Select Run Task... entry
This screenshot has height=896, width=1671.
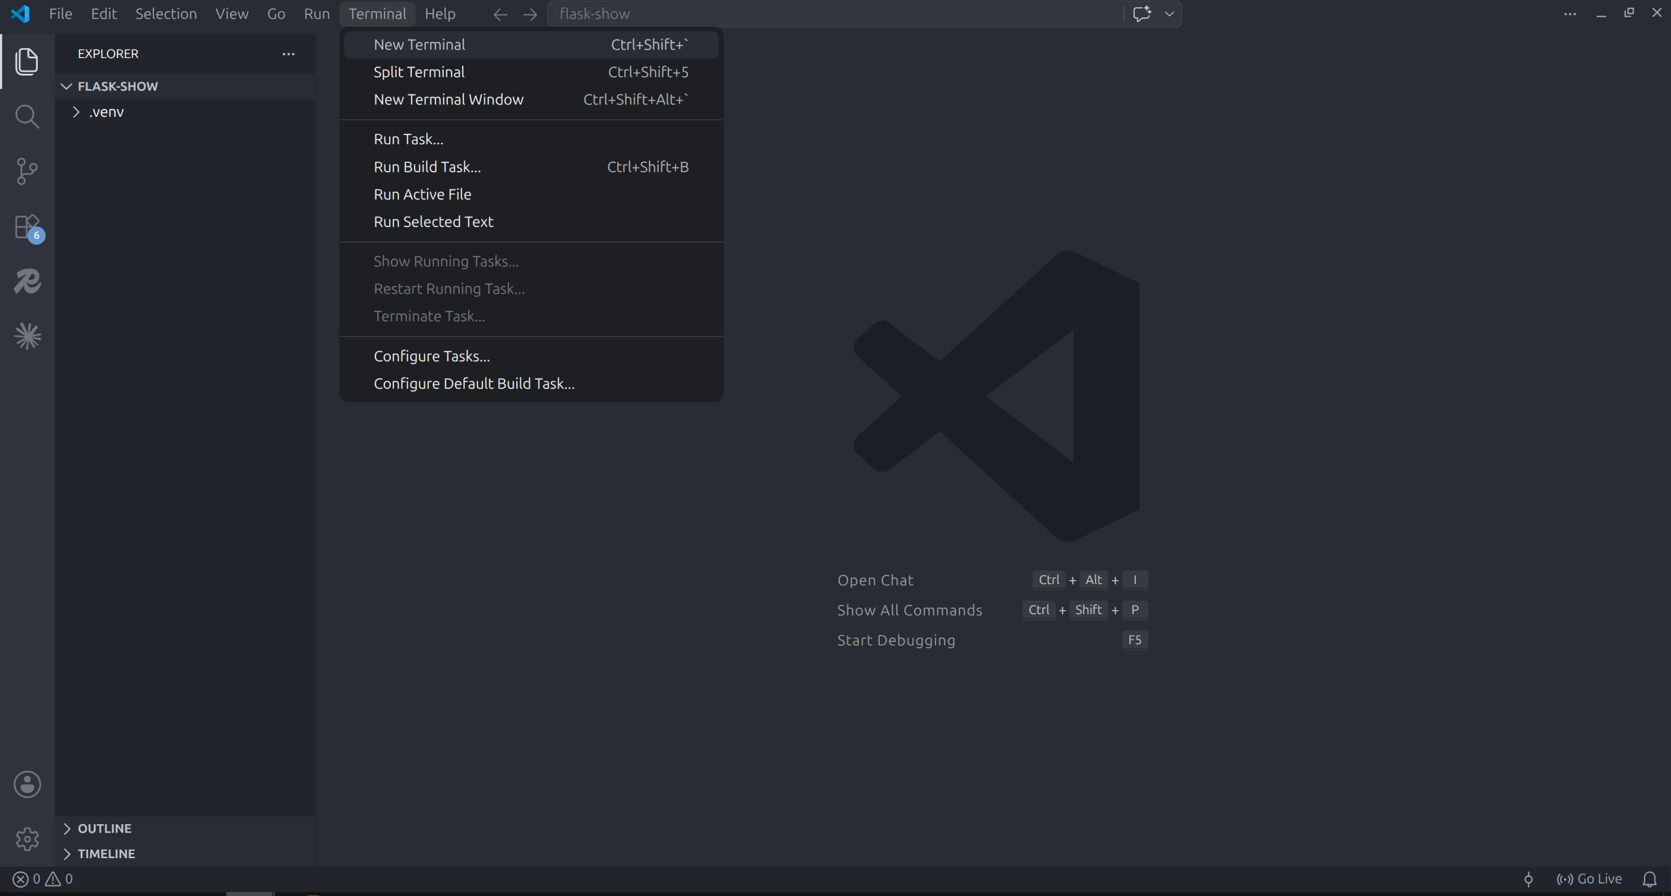click(x=531, y=140)
